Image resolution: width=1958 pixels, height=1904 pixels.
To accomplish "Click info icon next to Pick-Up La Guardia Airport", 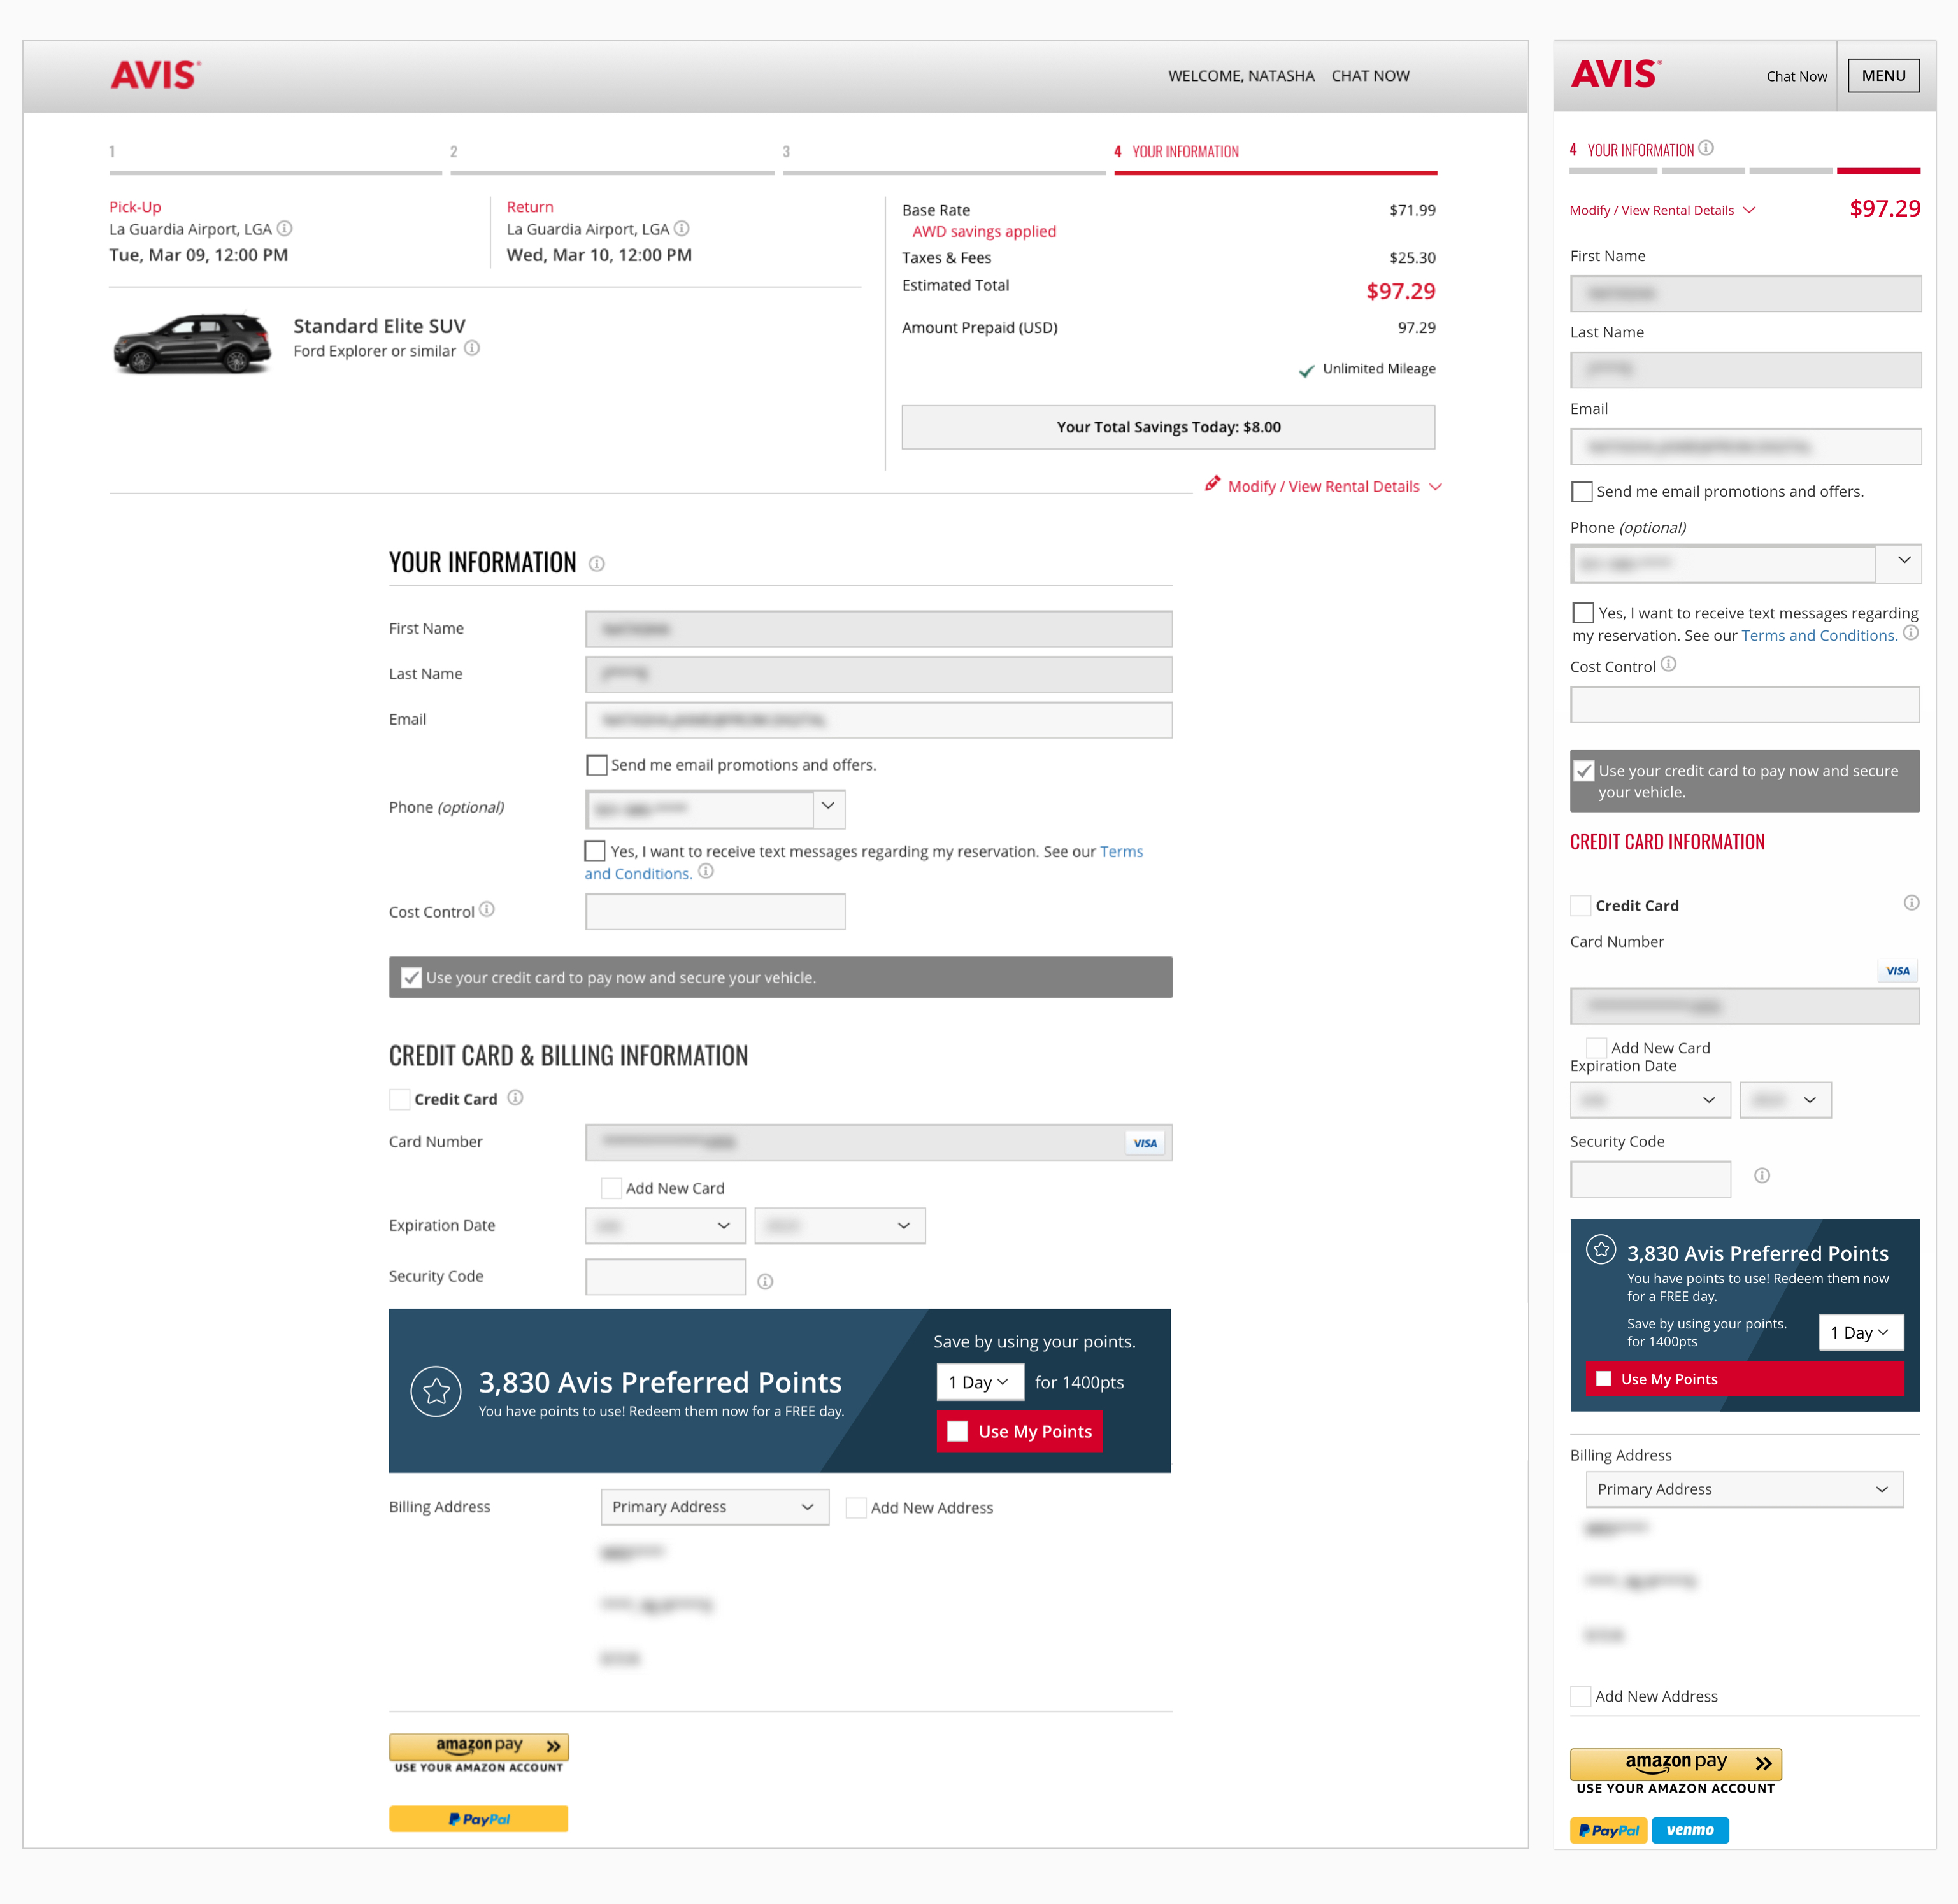I will [x=285, y=228].
